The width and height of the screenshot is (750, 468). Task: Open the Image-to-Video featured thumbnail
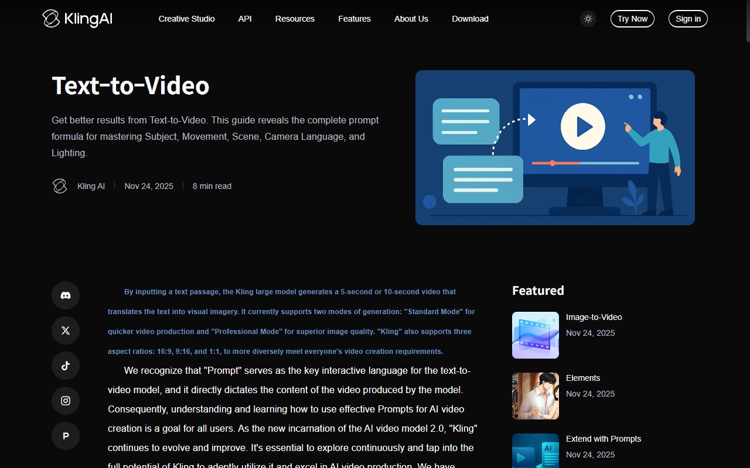536,335
